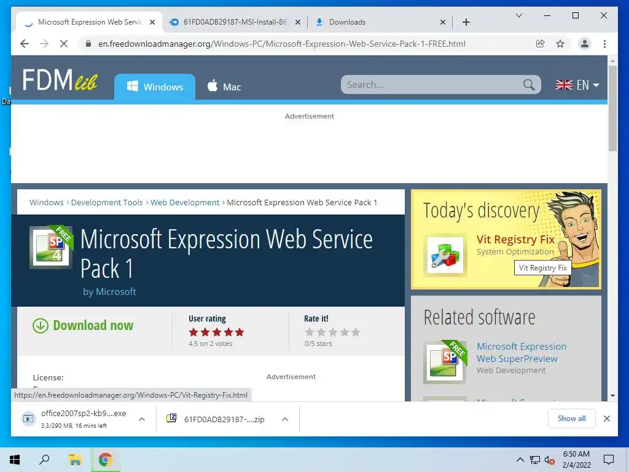The height and width of the screenshot is (472, 629).
Task: Click the FDM lib logo
Action: [x=60, y=79]
